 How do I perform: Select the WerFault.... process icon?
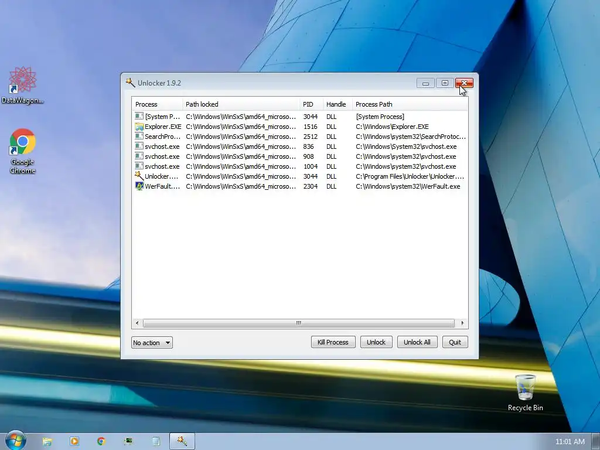139,186
